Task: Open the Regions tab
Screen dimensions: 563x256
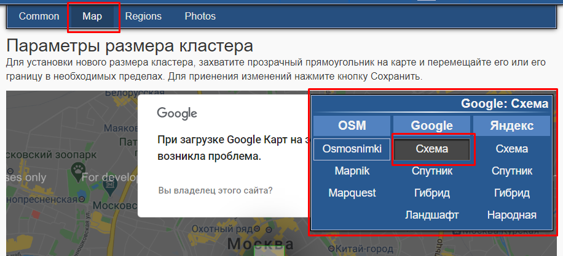Action: (x=143, y=17)
